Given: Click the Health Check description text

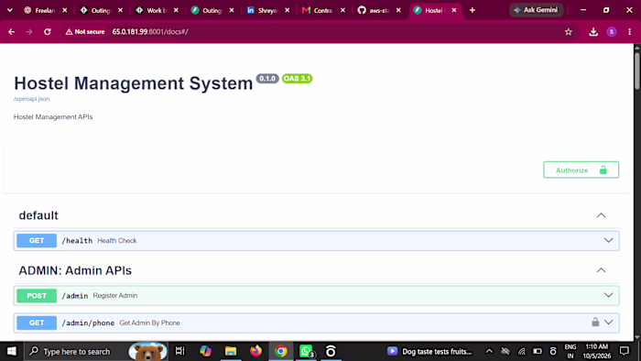Looking at the screenshot, I should pyautogui.click(x=117, y=240).
